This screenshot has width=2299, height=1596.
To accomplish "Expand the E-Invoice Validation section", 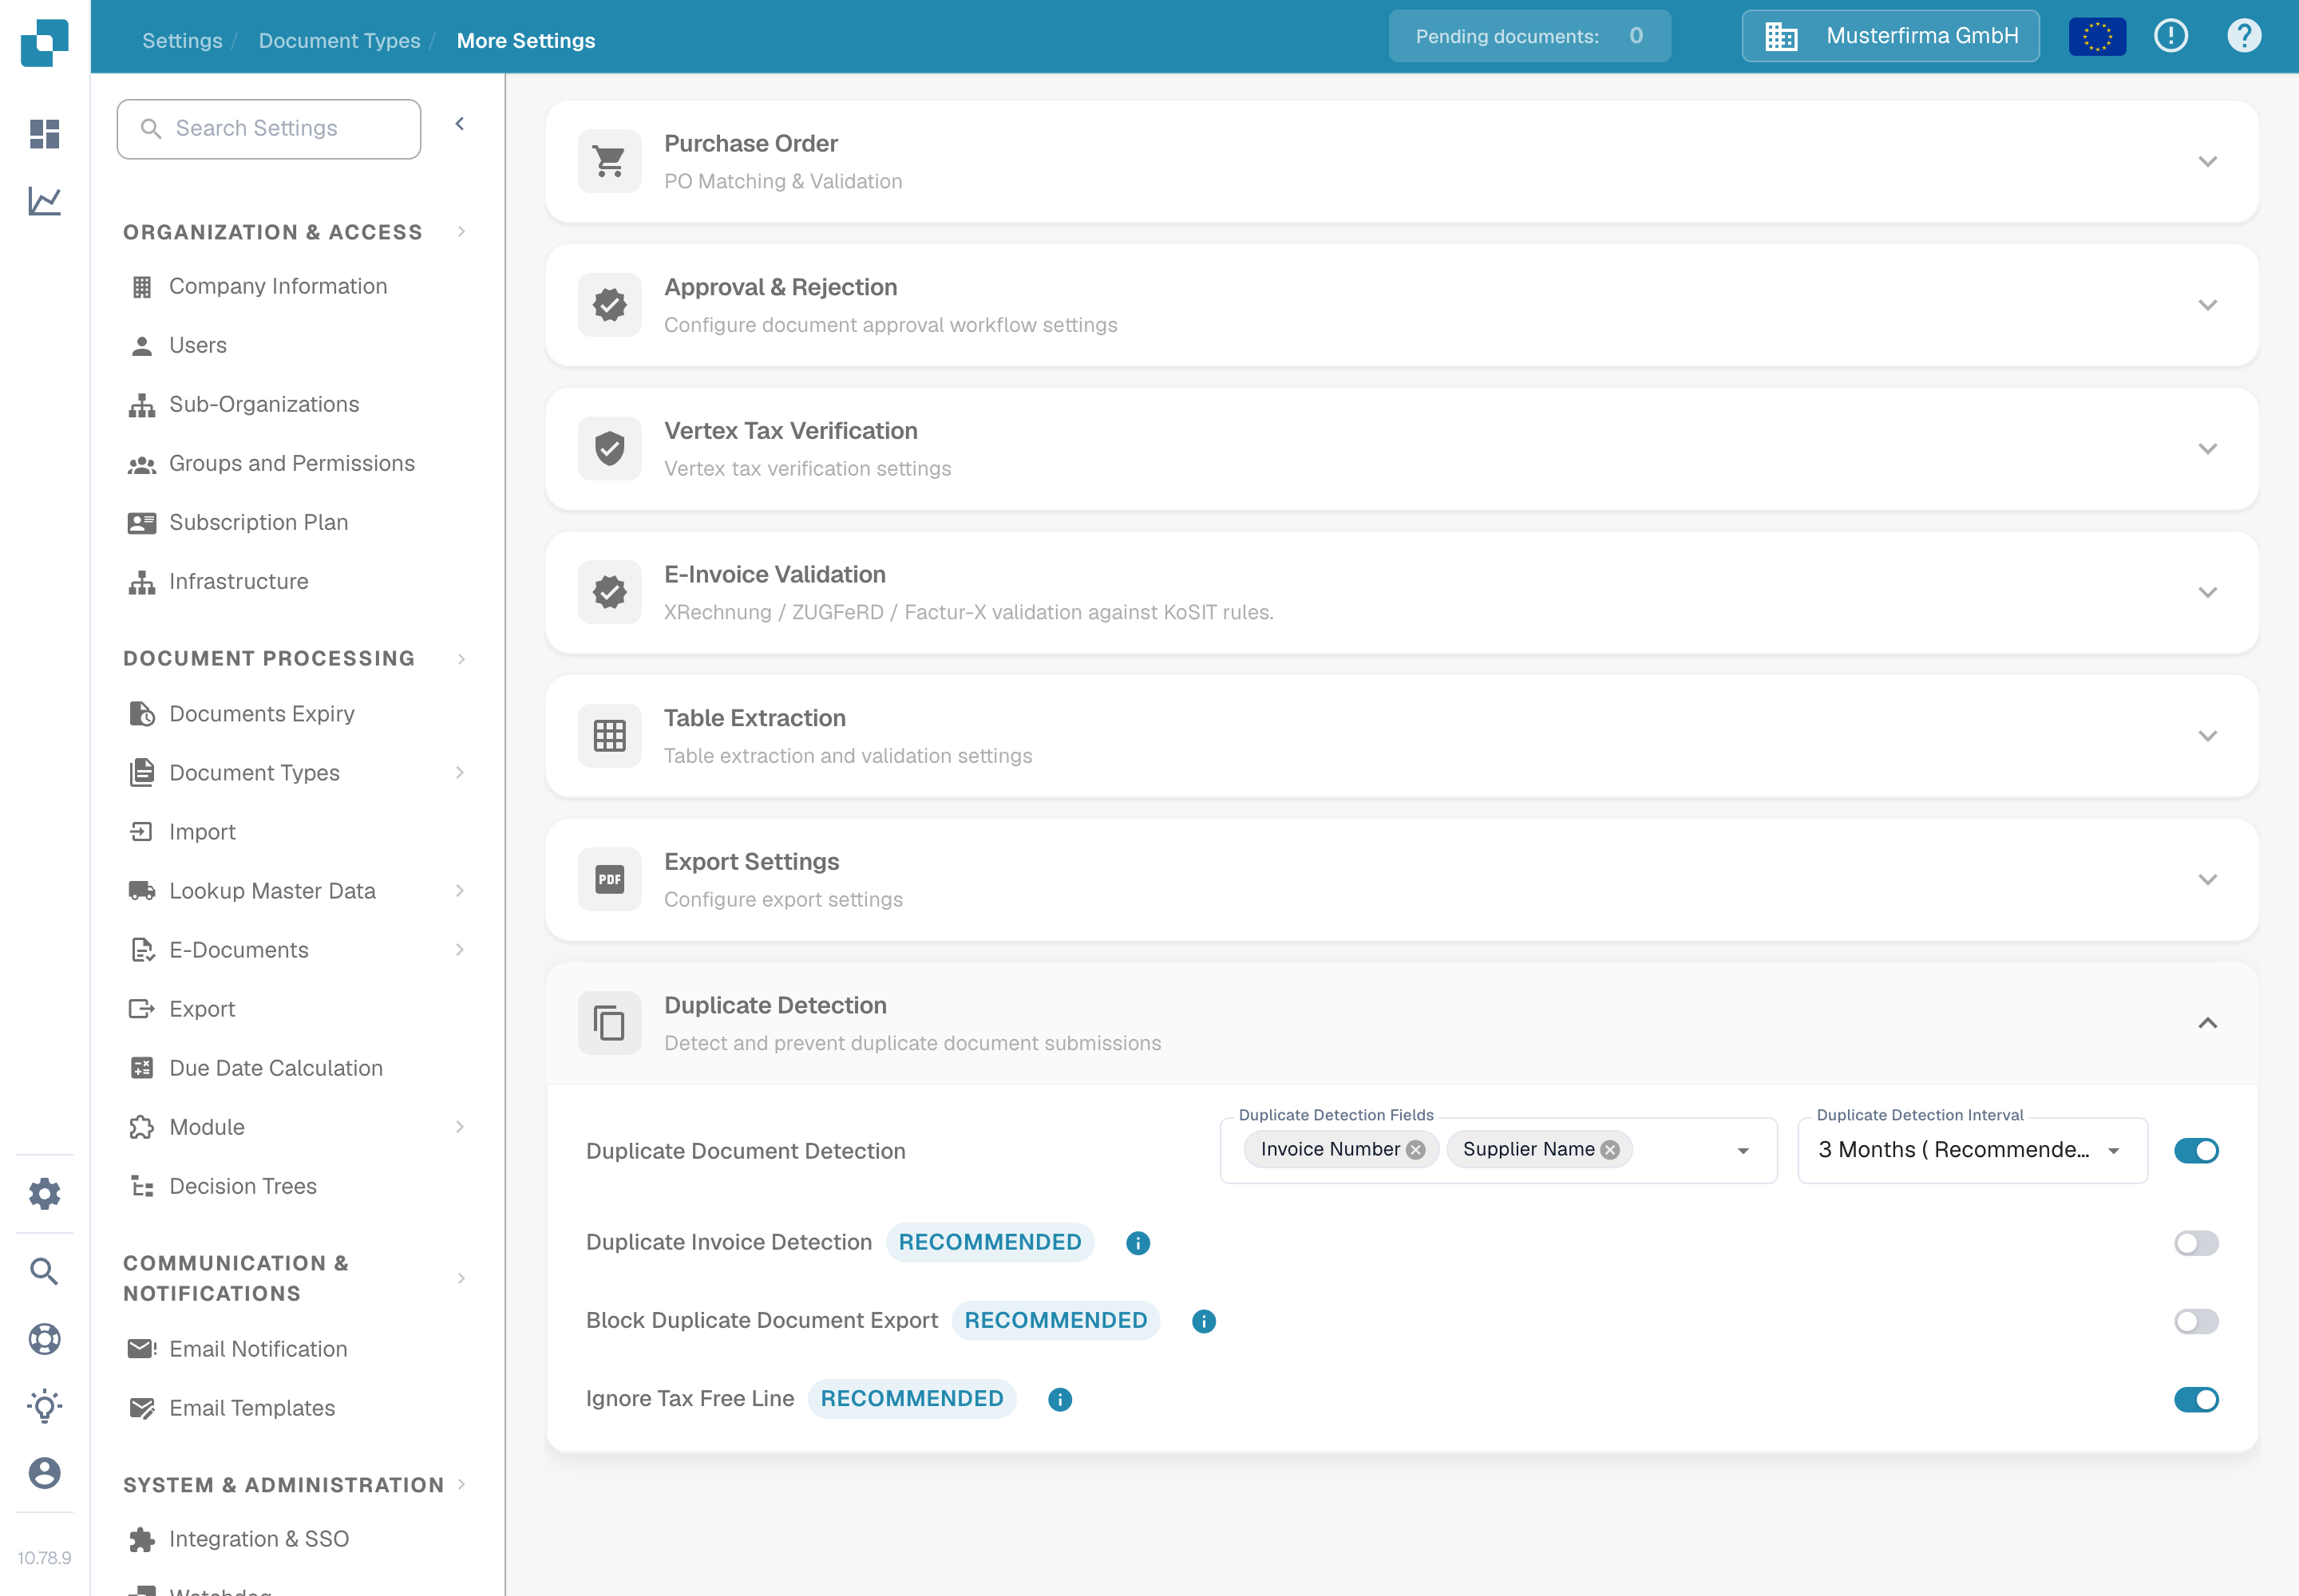I will pyautogui.click(x=2207, y=592).
